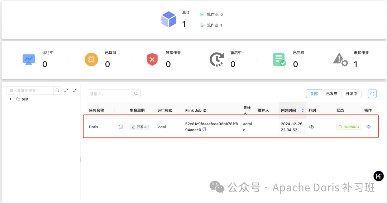Click the Flink Job ID value 52c81c9f...

pos(211,127)
